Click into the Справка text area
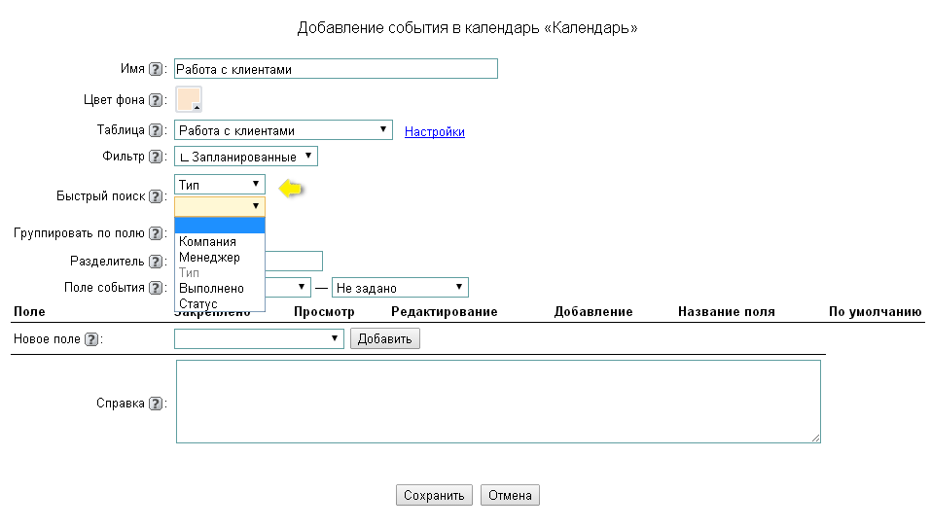 pos(497,402)
